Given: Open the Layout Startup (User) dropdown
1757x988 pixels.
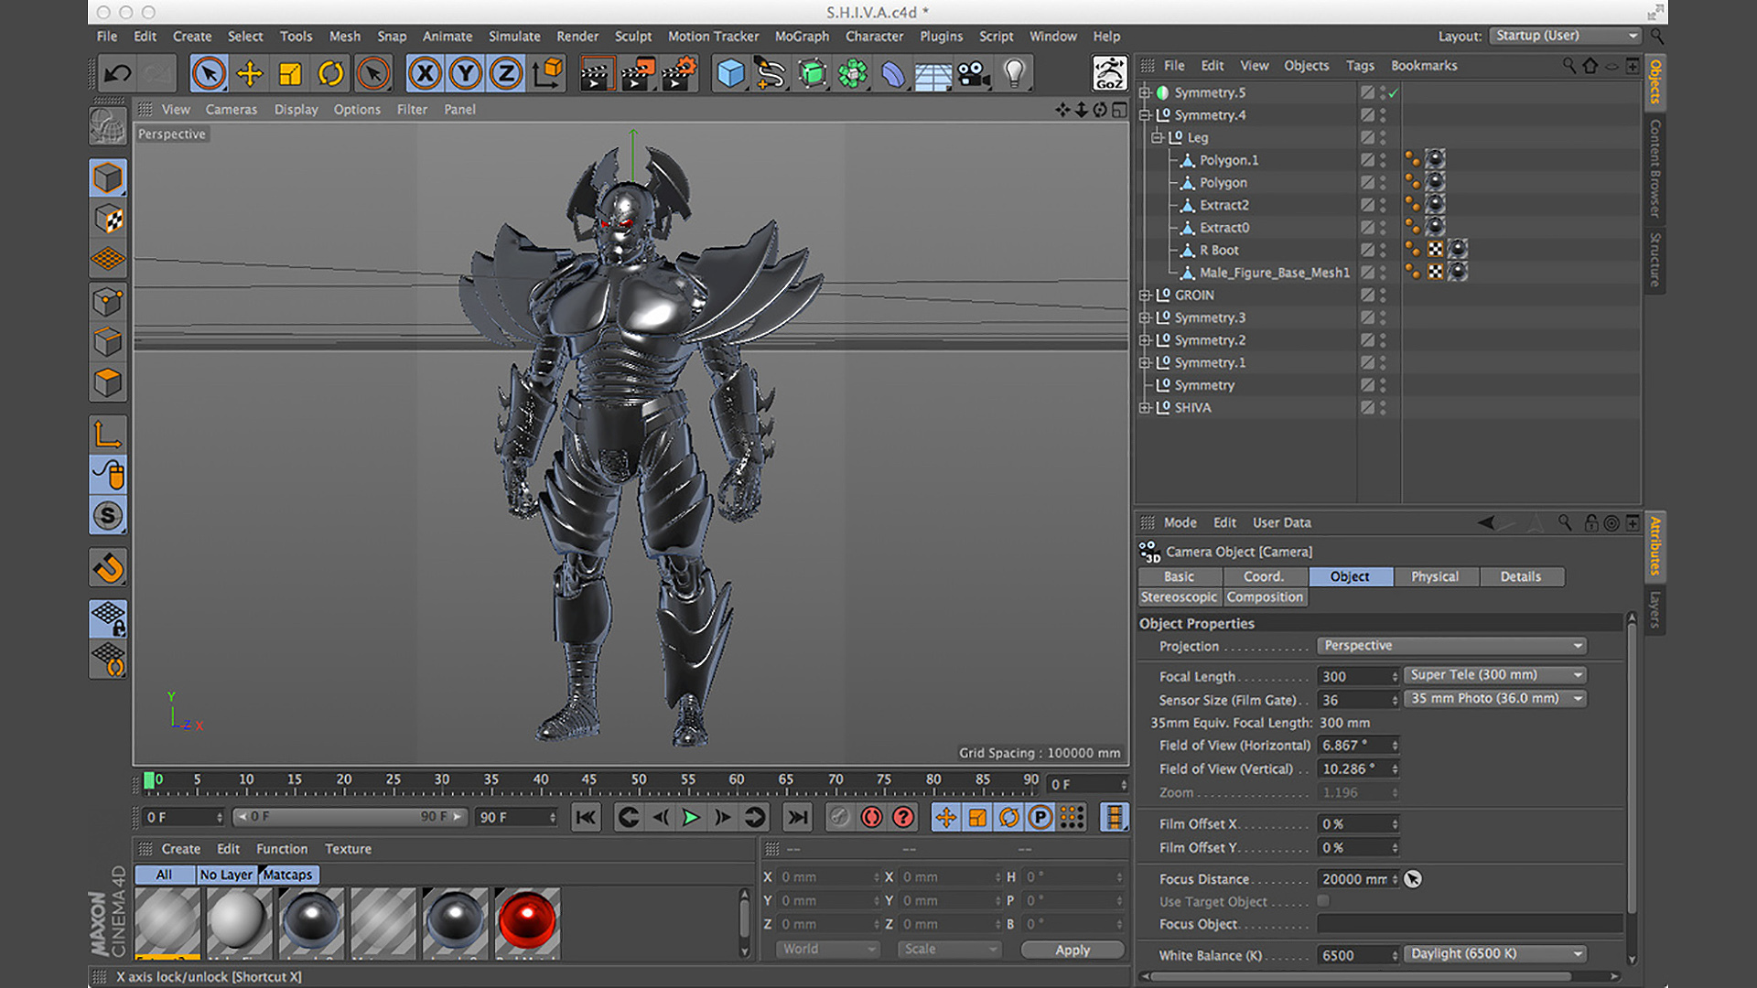Looking at the screenshot, I should click(1566, 36).
